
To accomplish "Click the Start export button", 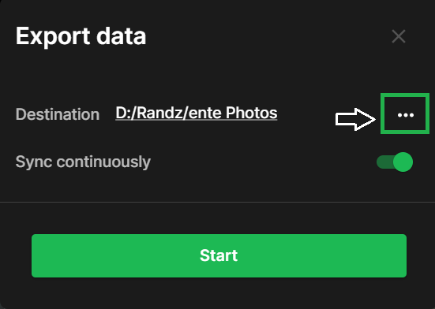I will tap(219, 255).
